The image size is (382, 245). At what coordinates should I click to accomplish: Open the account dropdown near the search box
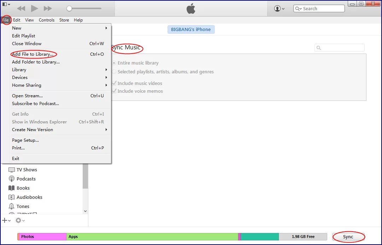click(x=279, y=8)
